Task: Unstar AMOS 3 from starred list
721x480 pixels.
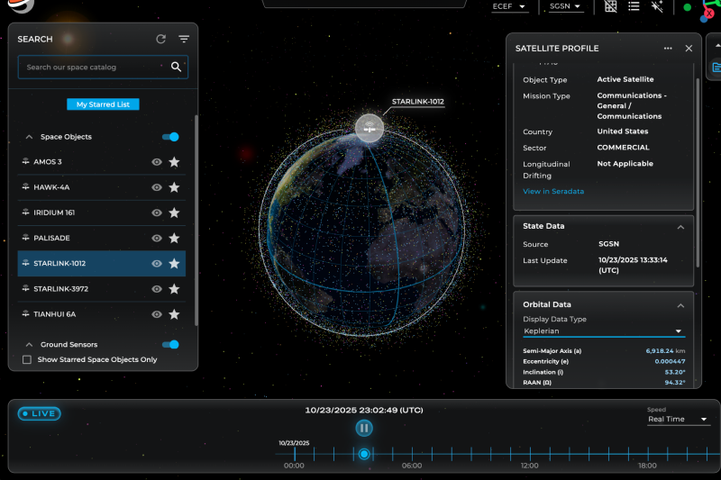Action: [x=174, y=162]
